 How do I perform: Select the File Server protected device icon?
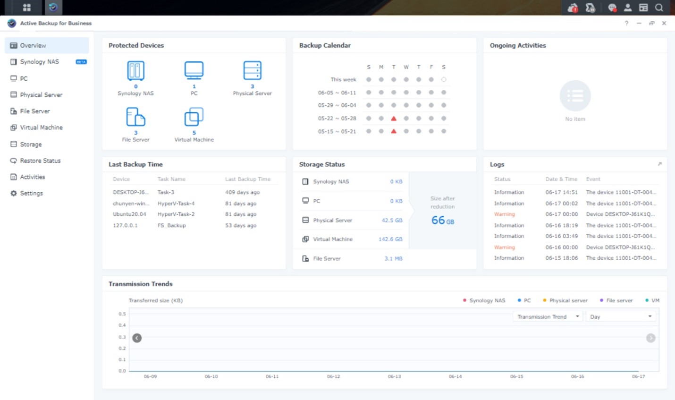[135, 117]
